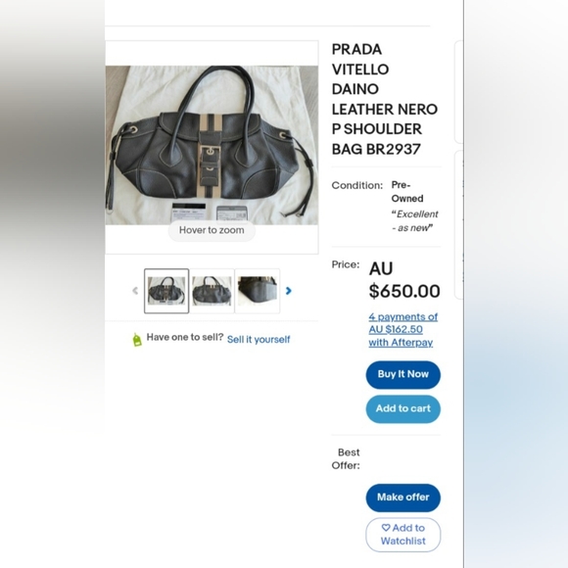Click the previous-image arrow in thumbnail carousel
The image size is (568, 568).
pyautogui.click(x=135, y=291)
